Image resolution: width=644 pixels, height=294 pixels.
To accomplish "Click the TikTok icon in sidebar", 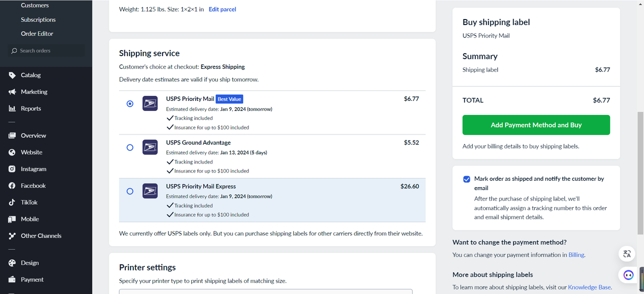I will (x=12, y=202).
